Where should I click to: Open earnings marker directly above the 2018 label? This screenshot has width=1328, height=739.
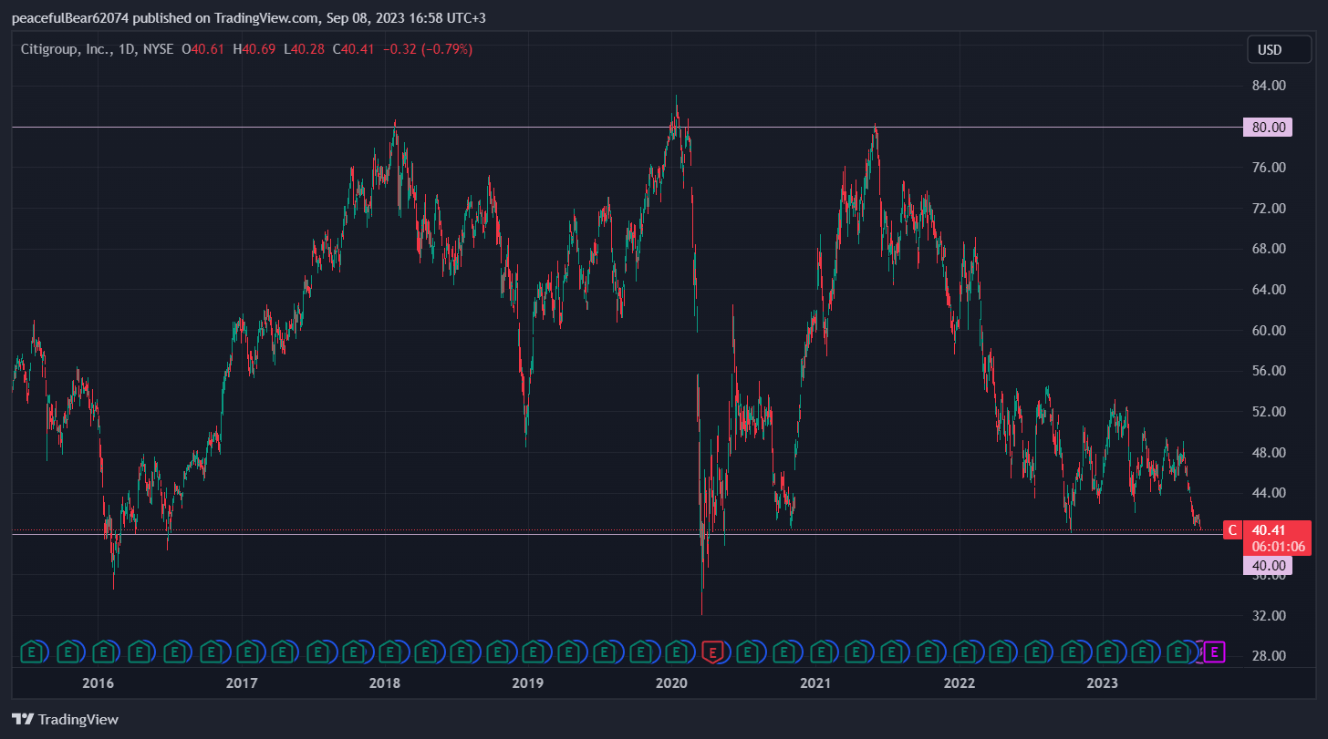[x=390, y=652]
